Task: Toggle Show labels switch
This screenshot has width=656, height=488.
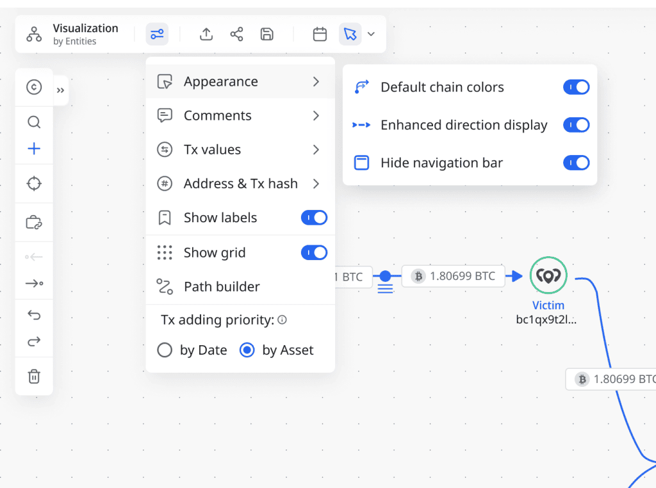Action: pyautogui.click(x=314, y=218)
